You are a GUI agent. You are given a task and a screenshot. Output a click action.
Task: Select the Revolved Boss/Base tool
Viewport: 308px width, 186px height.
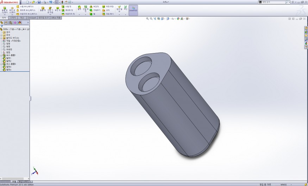tap(12, 9)
